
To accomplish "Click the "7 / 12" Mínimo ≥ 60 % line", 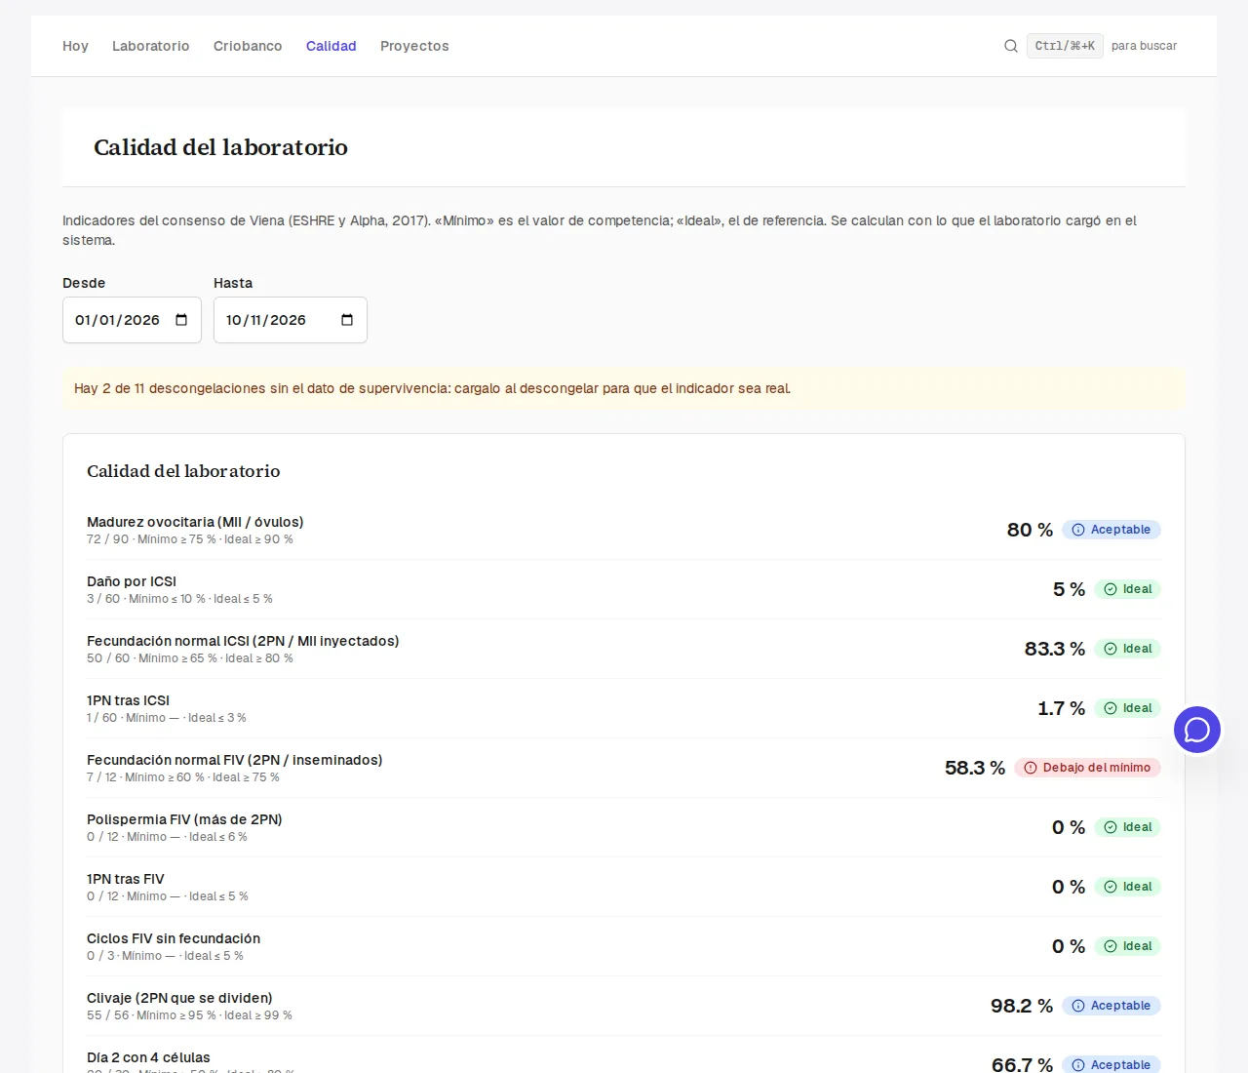I will click(x=183, y=777).
